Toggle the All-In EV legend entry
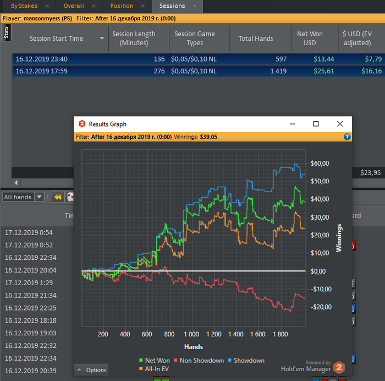The width and height of the screenshot is (385, 381). tap(153, 369)
